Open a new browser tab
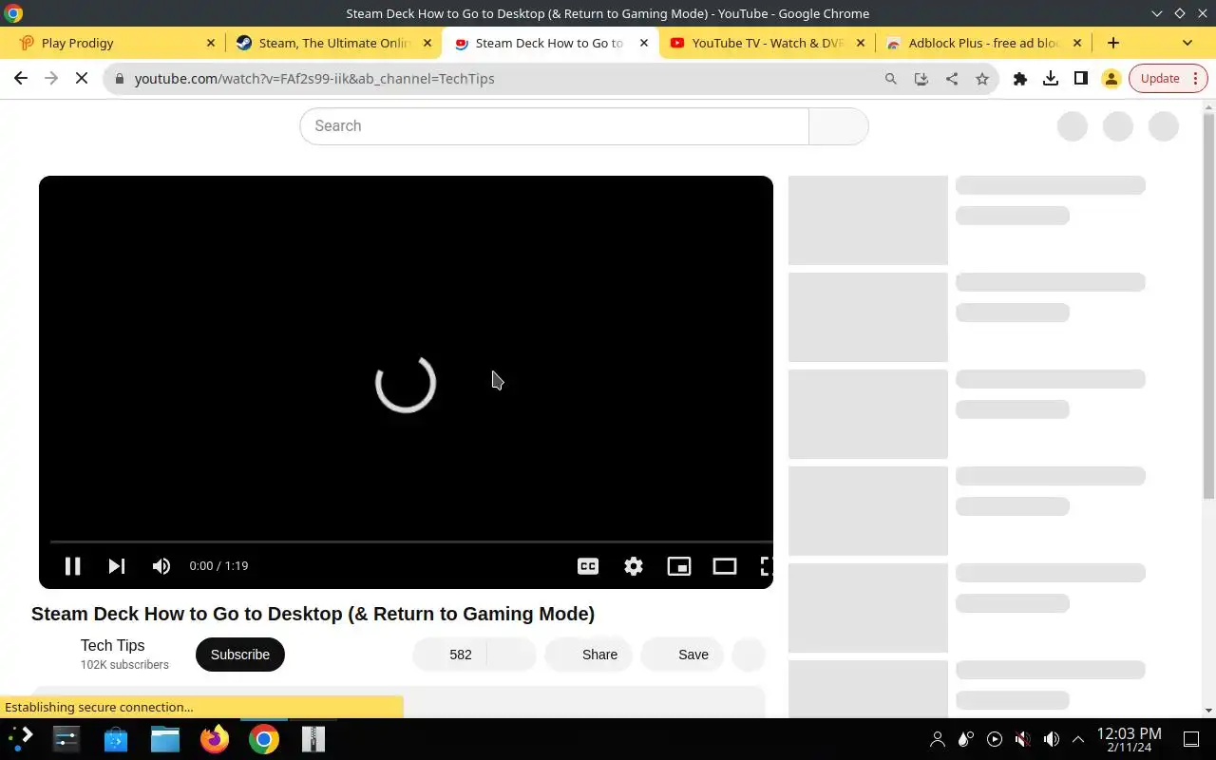 pyautogui.click(x=1113, y=43)
